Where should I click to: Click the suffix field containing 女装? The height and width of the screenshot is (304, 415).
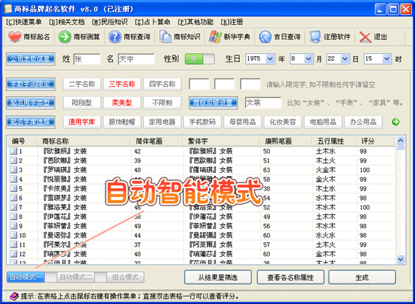point(264,103)
